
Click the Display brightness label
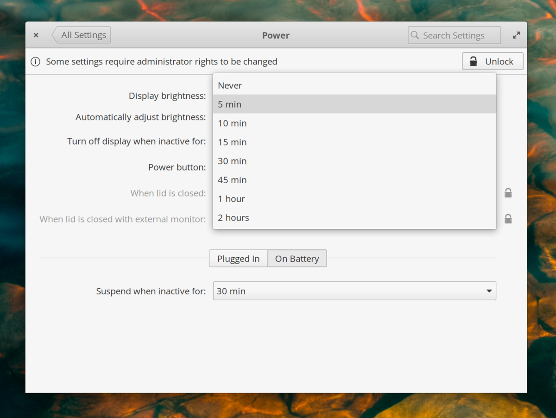pos(167,96)
